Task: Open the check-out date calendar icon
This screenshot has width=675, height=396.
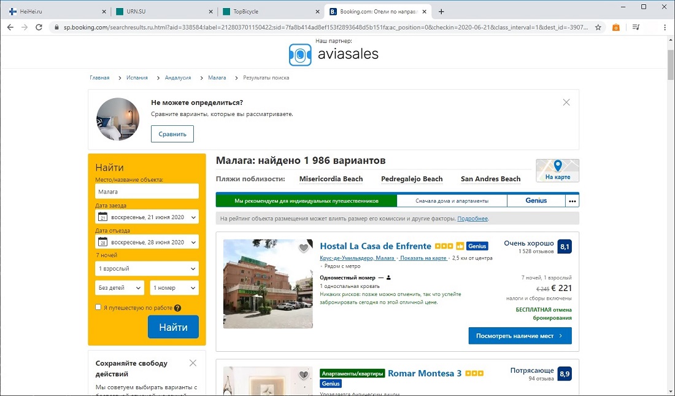Action: pos(102,242)
